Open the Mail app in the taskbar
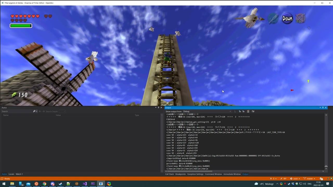Image resolution: width=333 pixels, height=187 pixels. click(28, 184)
